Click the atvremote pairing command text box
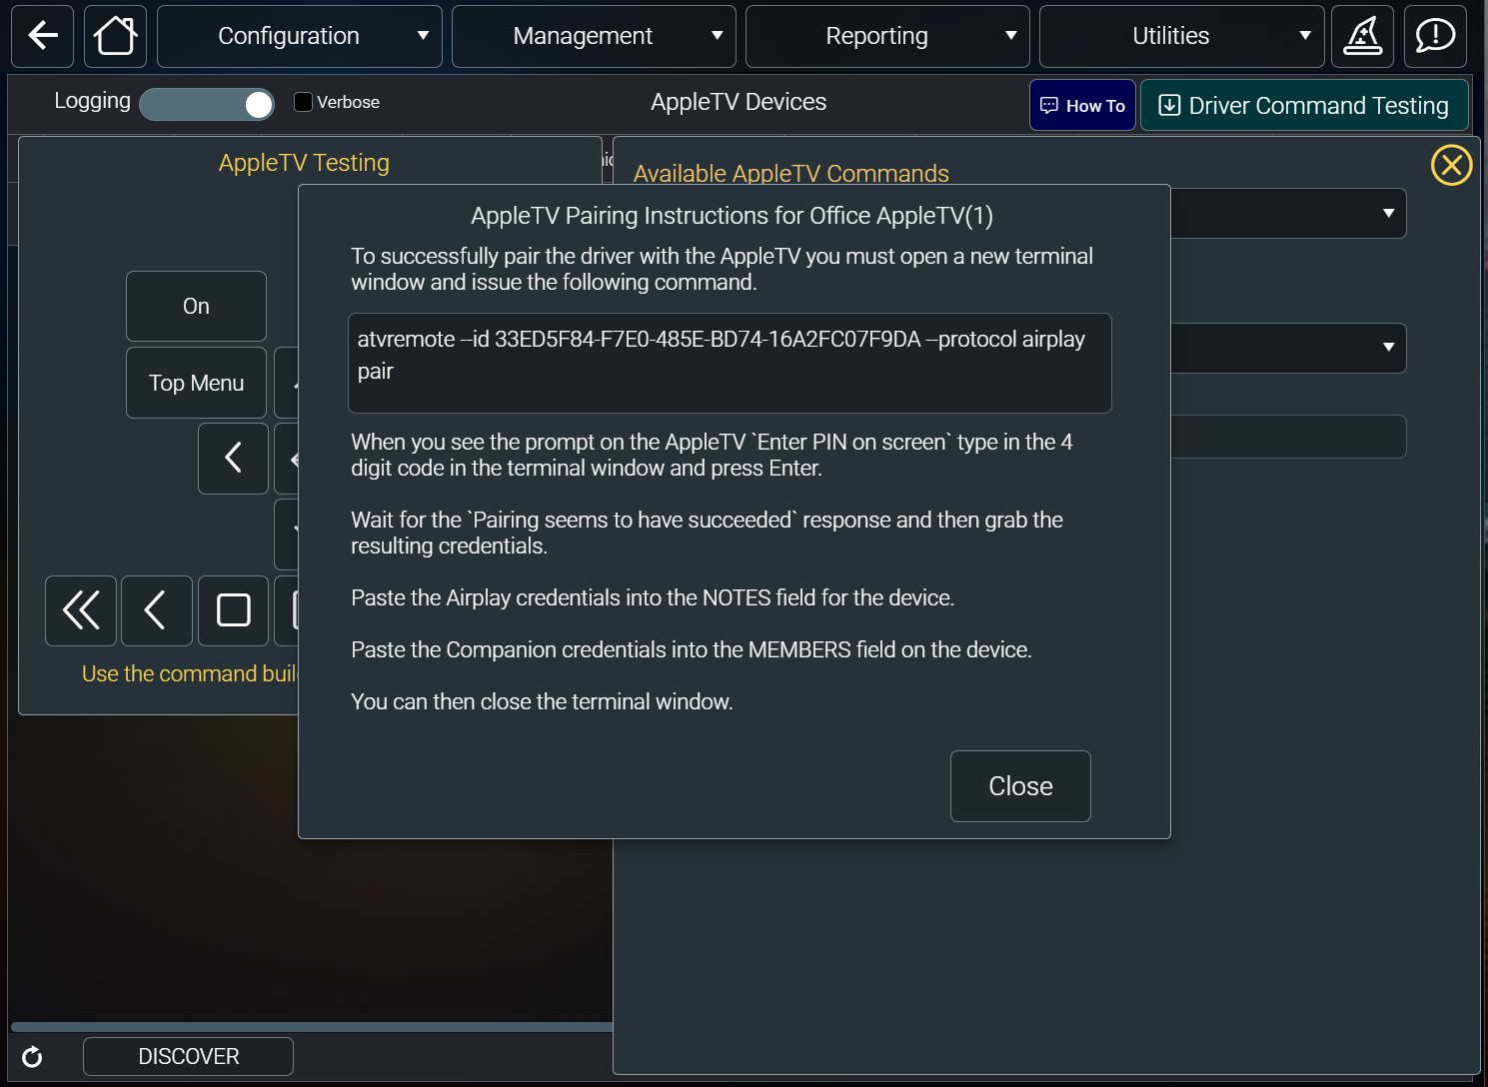 tap(730, 363)
